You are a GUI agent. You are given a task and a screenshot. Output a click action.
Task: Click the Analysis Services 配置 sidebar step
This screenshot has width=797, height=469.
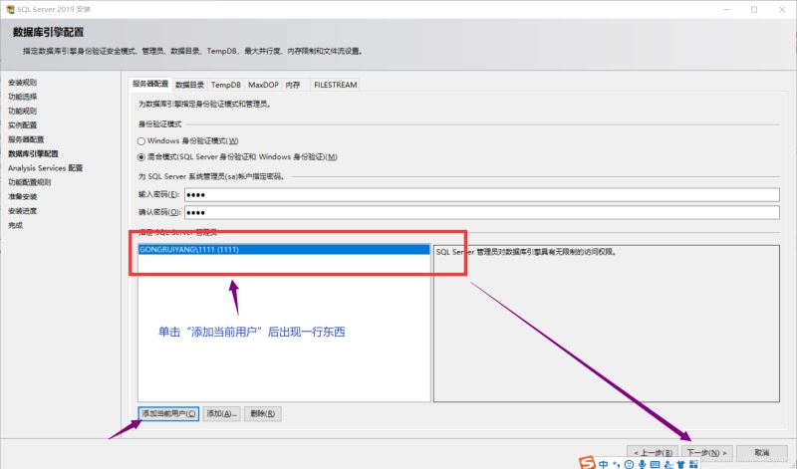45,167
